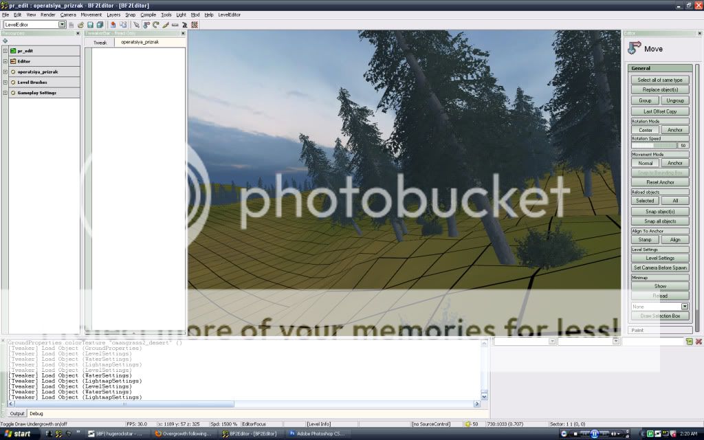The image size is (704, 440).
Task: Adjust the Rotation Speed slider
Action: [653, 146]
